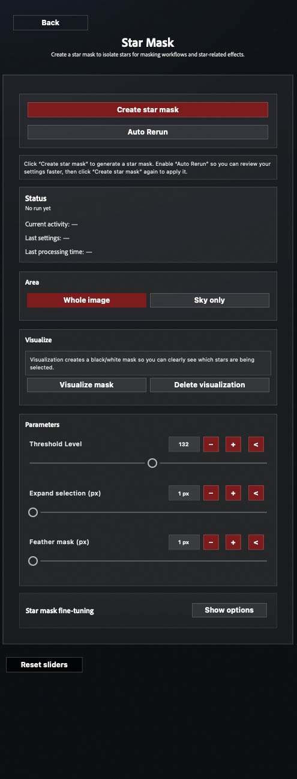This screenshot has height=779, width=297.
Task: Toggle the Auto Rerun option
Action: click(148, 132)
